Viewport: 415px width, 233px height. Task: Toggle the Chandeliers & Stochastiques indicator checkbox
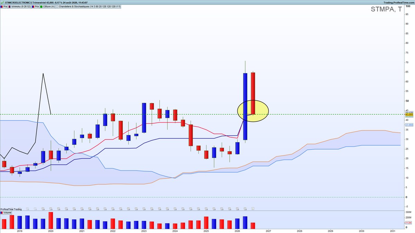click(57, 7)
